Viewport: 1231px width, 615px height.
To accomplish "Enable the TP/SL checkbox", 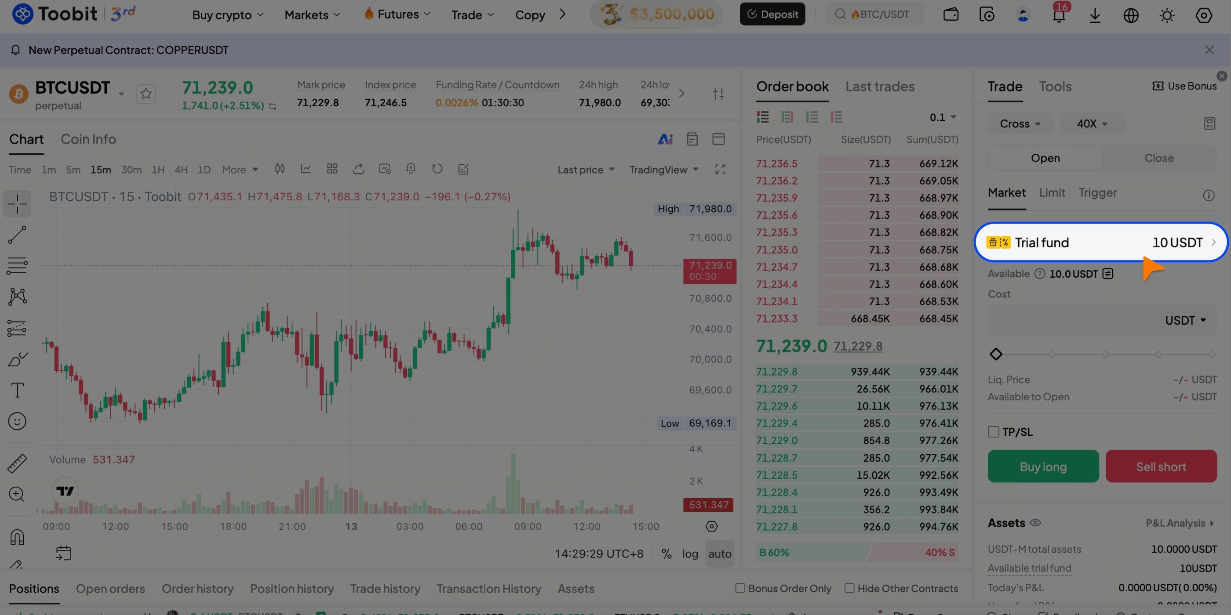I will click(994, 432).
